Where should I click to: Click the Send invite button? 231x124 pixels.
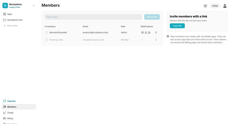[152, 17]
